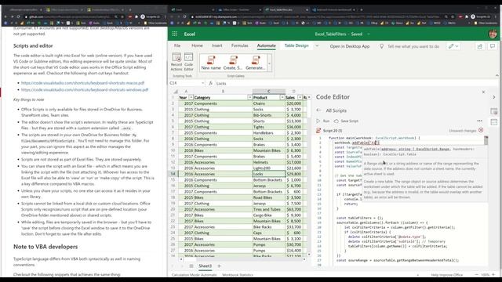Open the Category column filter dropdown
This screenshot has height=282, width=502.
(249, 97)
